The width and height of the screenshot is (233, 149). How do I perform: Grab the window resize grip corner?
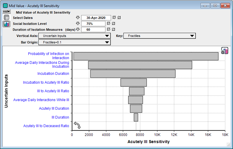point(228,144)
